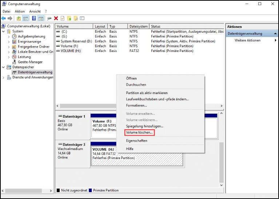Expand the Aufgabenplanung tree node
This screenshot has width=279, height=199.
[x=9, y=37]
